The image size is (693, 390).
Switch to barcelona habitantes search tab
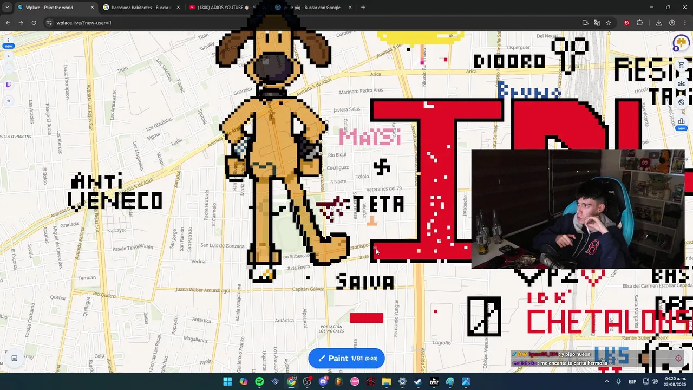(140, 8)
